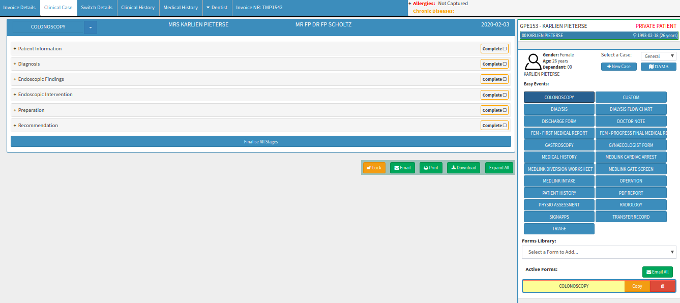Click the Email All button
The height and width of the screenshot is (303, 680).
[658, 272]
